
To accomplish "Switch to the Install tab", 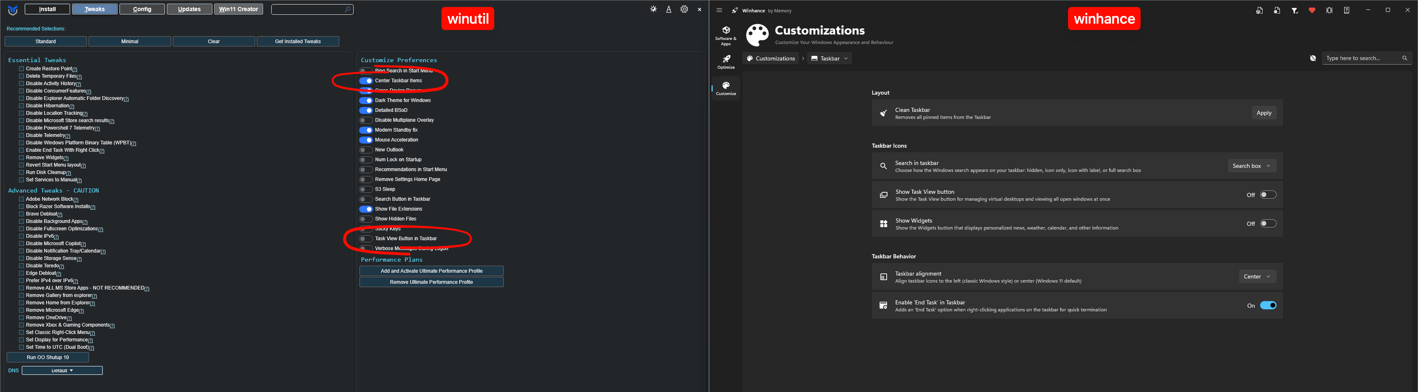I will click(x=47, y=9).
